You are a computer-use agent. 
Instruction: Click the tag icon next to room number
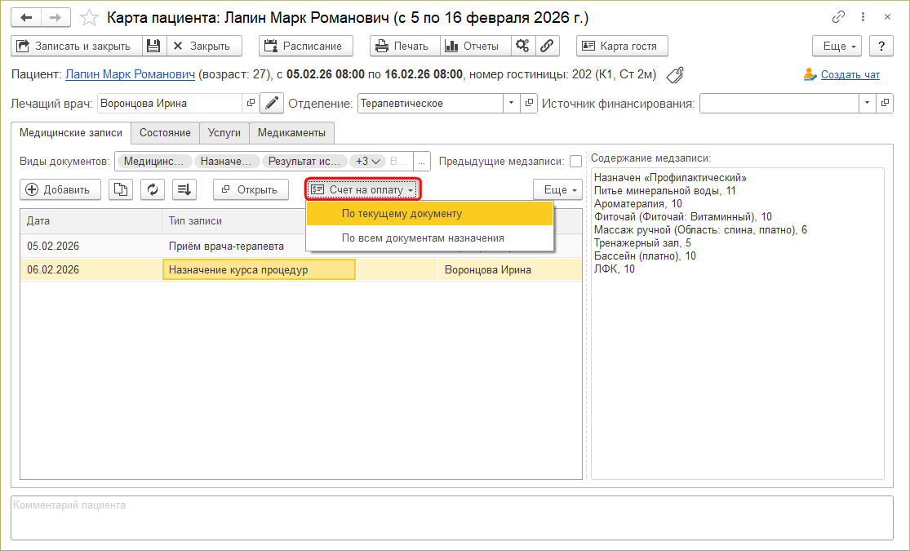coord(675,75)
